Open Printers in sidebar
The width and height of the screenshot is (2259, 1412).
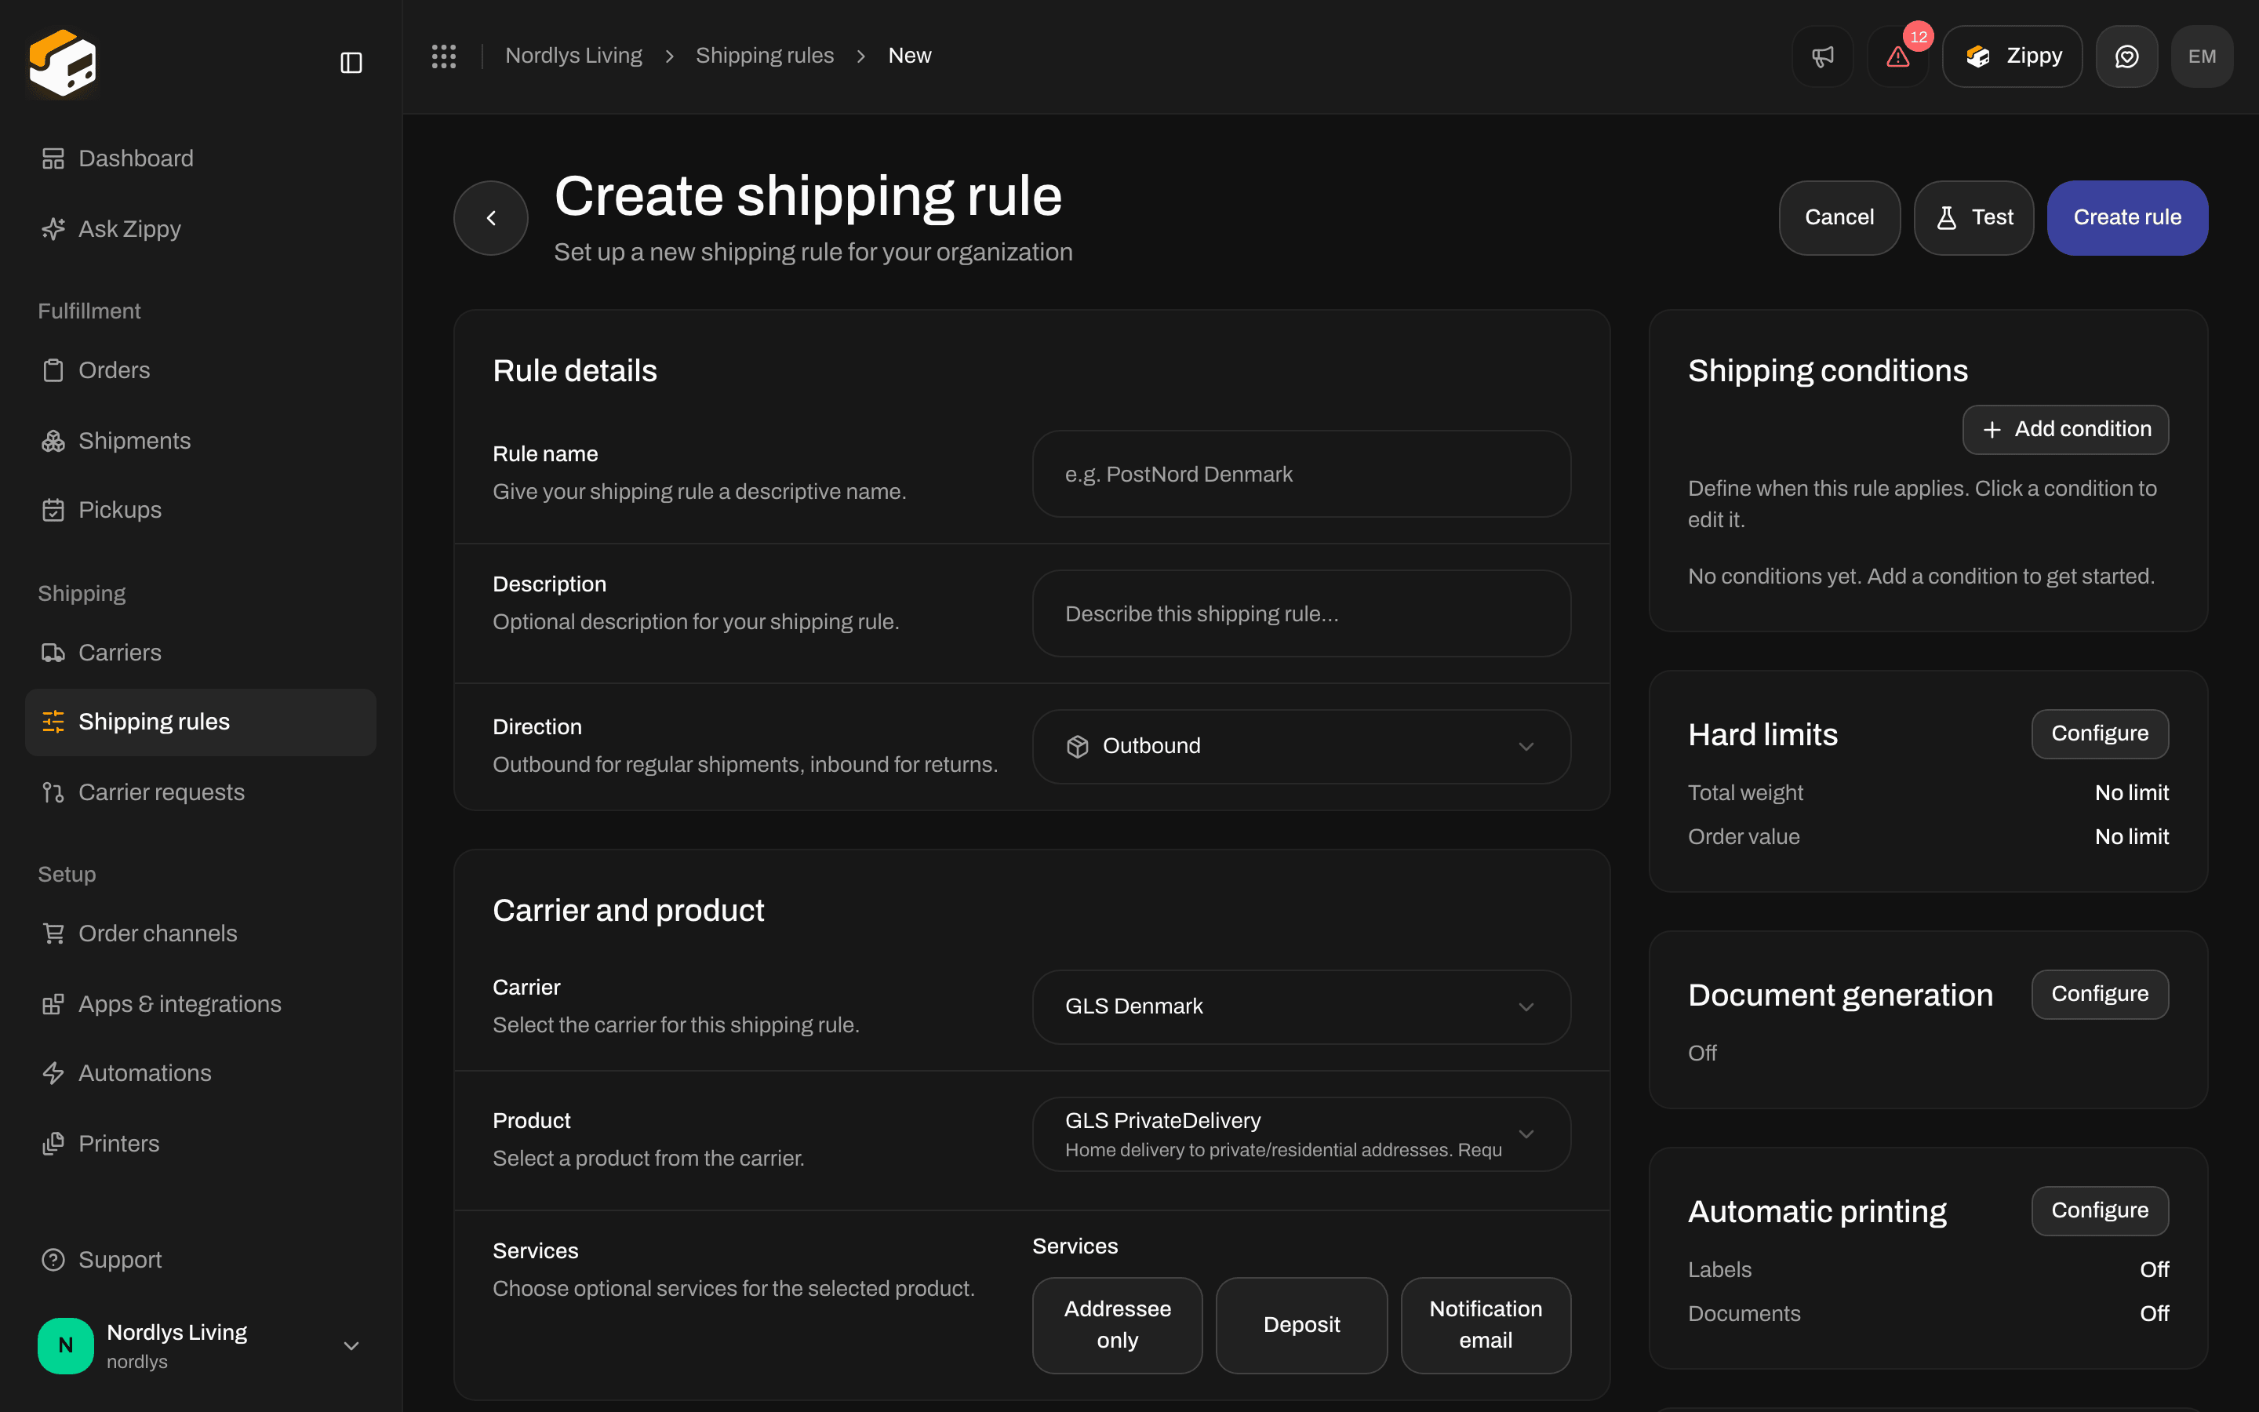pyautogui.click(x=201, y=1144)
